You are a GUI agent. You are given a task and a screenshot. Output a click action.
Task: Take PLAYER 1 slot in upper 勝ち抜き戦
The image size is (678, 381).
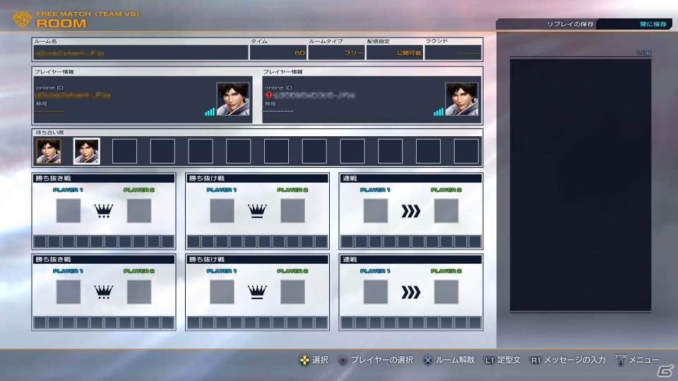[x=69, y=211]
